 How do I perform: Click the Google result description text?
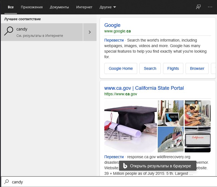pyautogui.click(x=155, y=48)
